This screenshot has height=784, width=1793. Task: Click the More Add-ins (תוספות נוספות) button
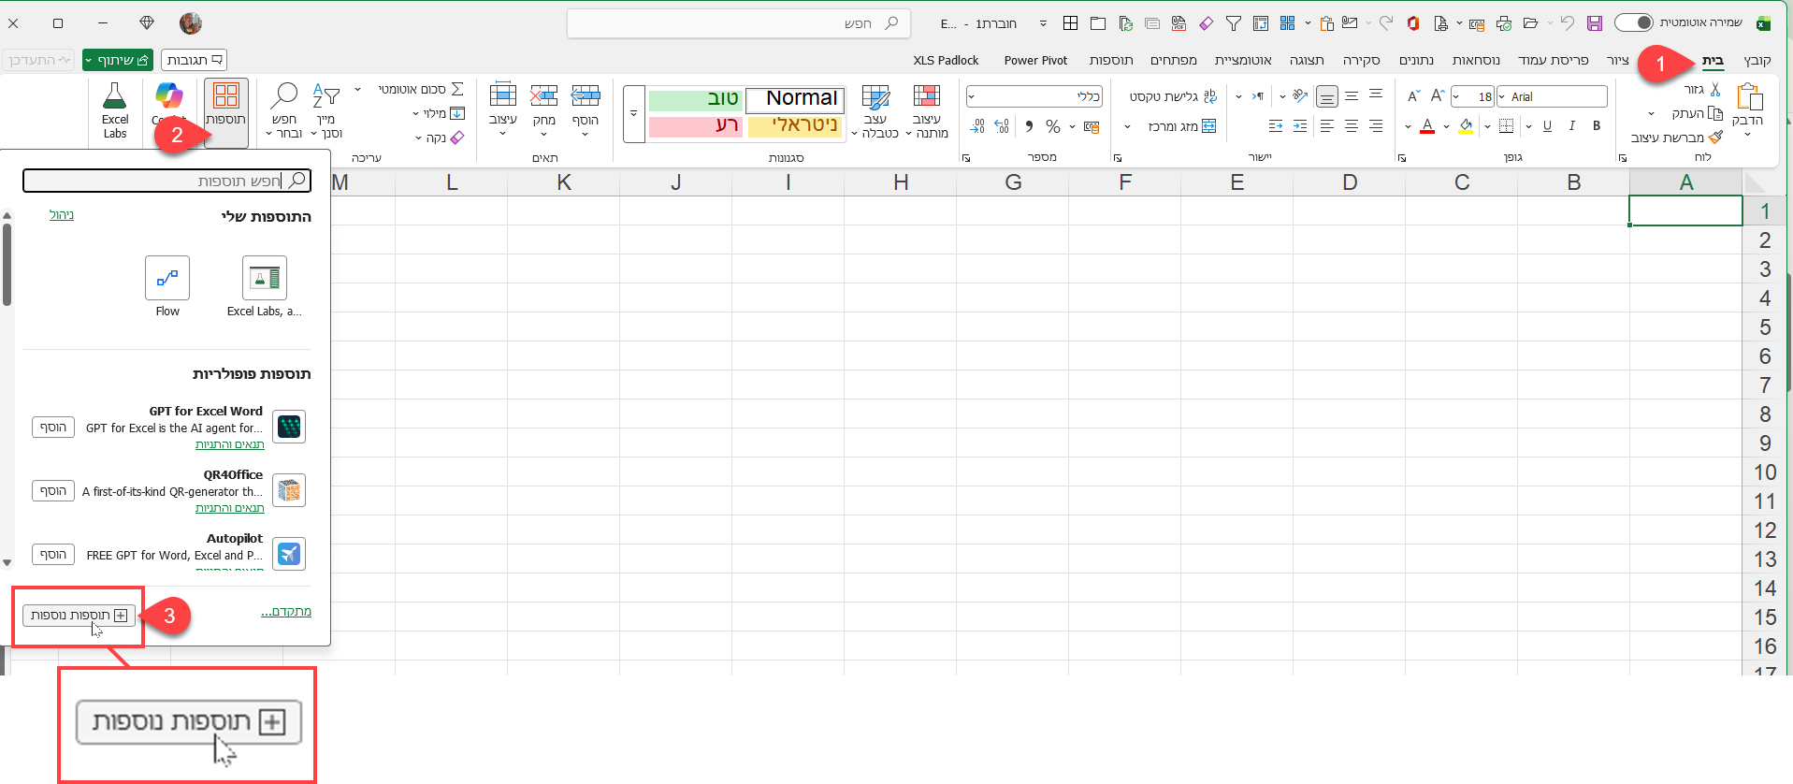(79, 615)
